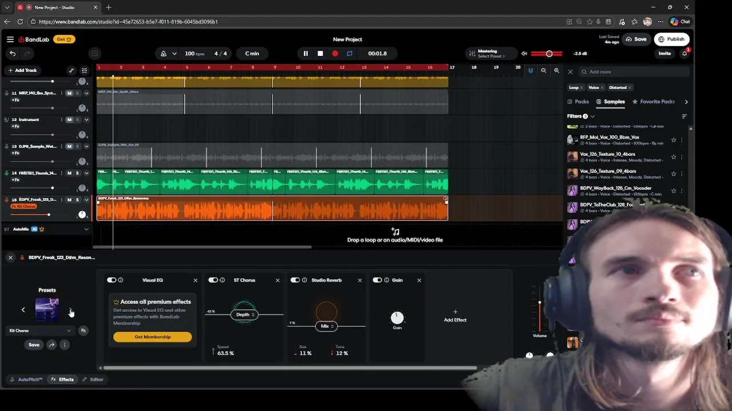
Task: Click the metronome icon
Action: [164, 54]
